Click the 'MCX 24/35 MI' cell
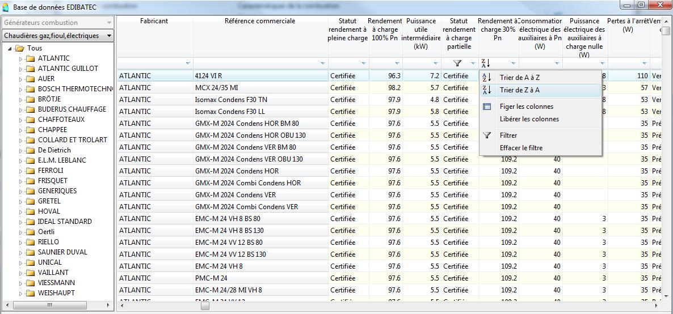The height and width of the screenshot is (314, 673). 260,88
